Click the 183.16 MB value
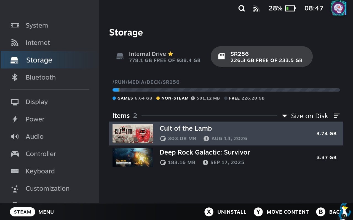 click(181, 163)
